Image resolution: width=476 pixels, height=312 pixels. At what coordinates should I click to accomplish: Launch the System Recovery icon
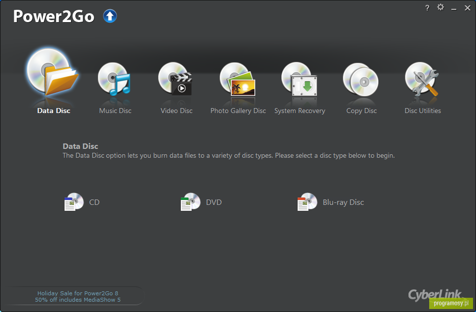299,79
